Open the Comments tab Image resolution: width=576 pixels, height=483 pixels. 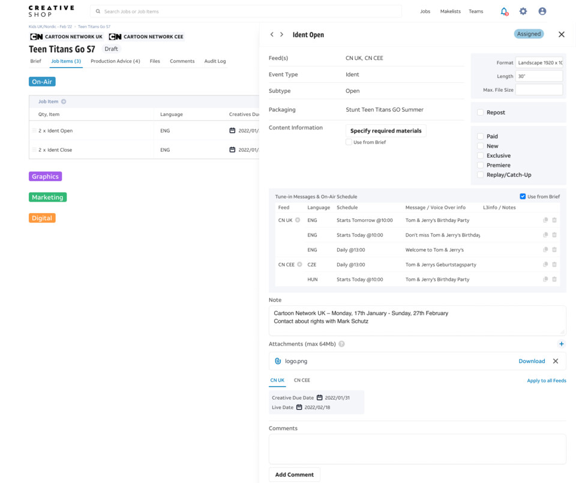click(x=182, y=61)
